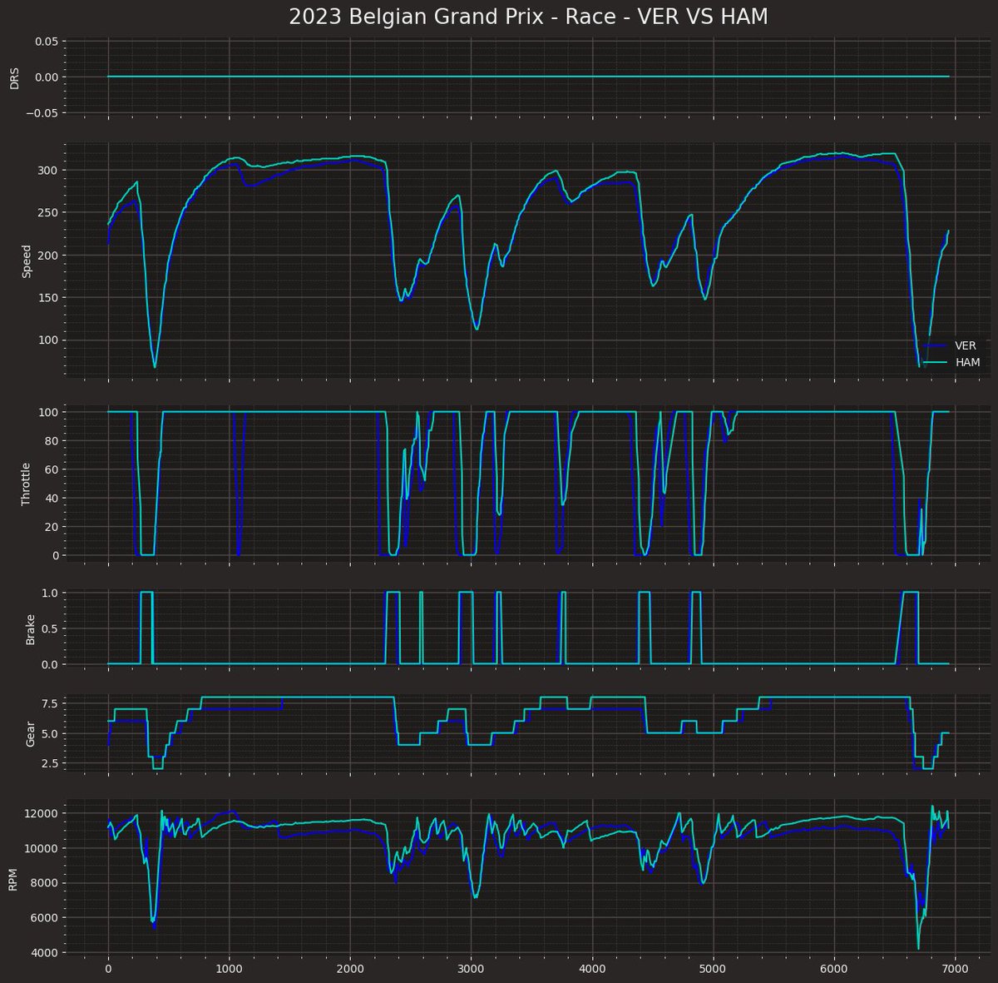This screenshot has width=998, height=983.
Task: Click the chart title '2023 Belgian Grand Prix - Race - VER VS HAM'
Action: [528, 17]
